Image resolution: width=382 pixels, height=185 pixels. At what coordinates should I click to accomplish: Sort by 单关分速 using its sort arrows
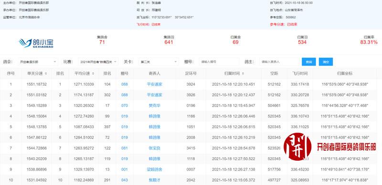tap(46, 73)
